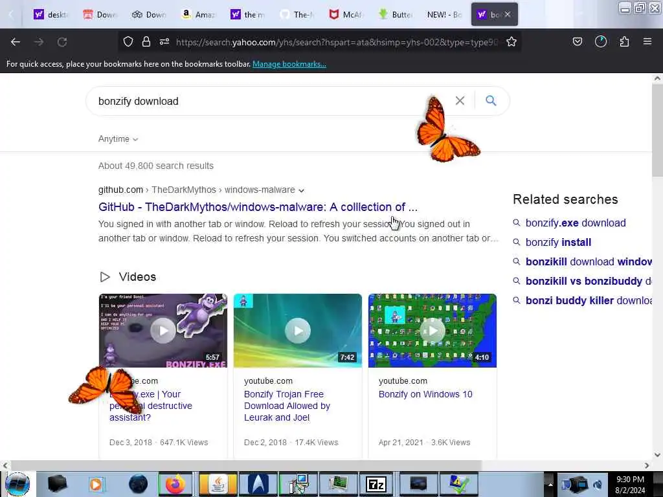This screenshot has height=497, width=663.
Task: Open site permissions icon in address bar
Action: (x=164, y=41)
